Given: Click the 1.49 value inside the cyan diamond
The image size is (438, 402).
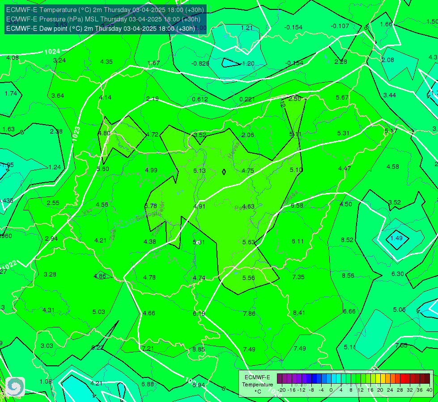Looking at the screenshot, I should pos(396,238).
